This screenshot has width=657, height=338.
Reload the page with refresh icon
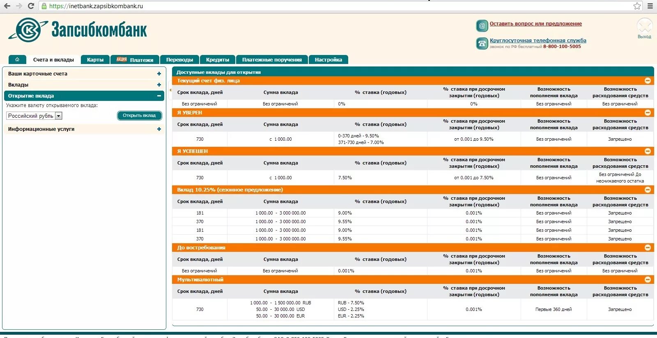point(31,6)
